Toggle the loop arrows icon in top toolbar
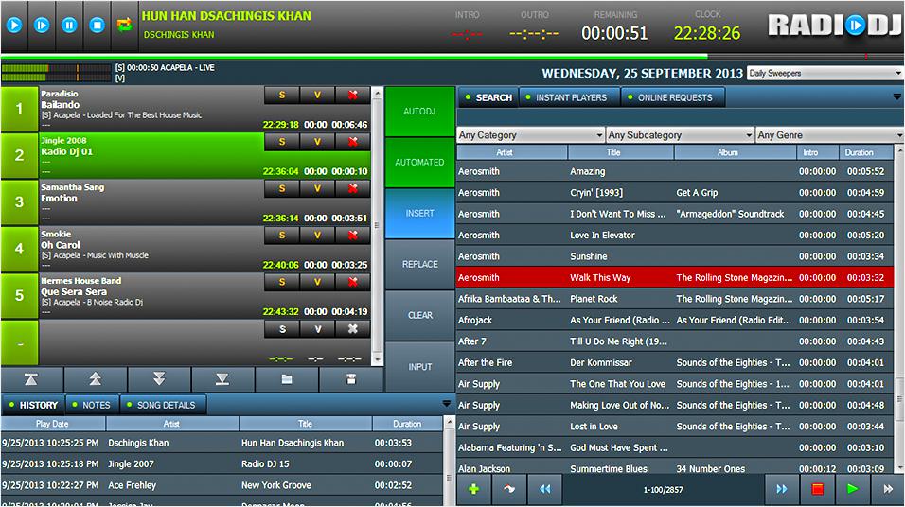This screenshot has height=507, width=905. coord(124,26)
